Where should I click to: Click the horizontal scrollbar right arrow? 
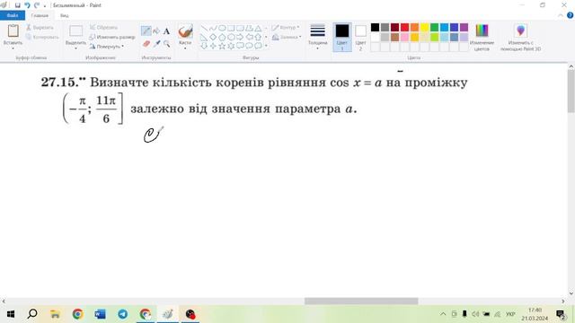pos(563,301)
